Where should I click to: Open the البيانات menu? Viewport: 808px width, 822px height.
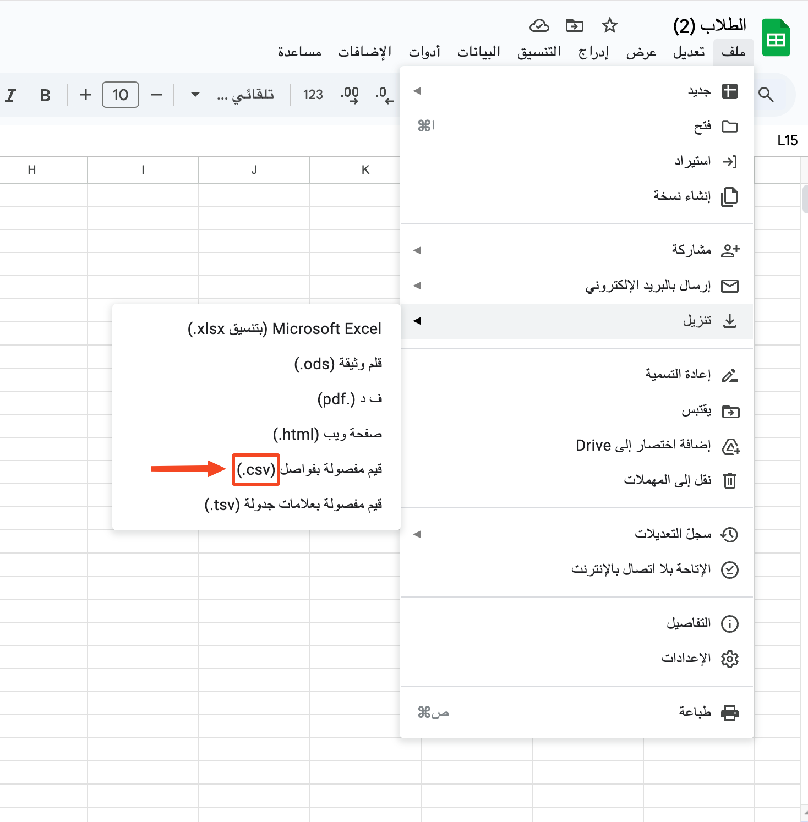pyautogui.click(x=479, y=52)
